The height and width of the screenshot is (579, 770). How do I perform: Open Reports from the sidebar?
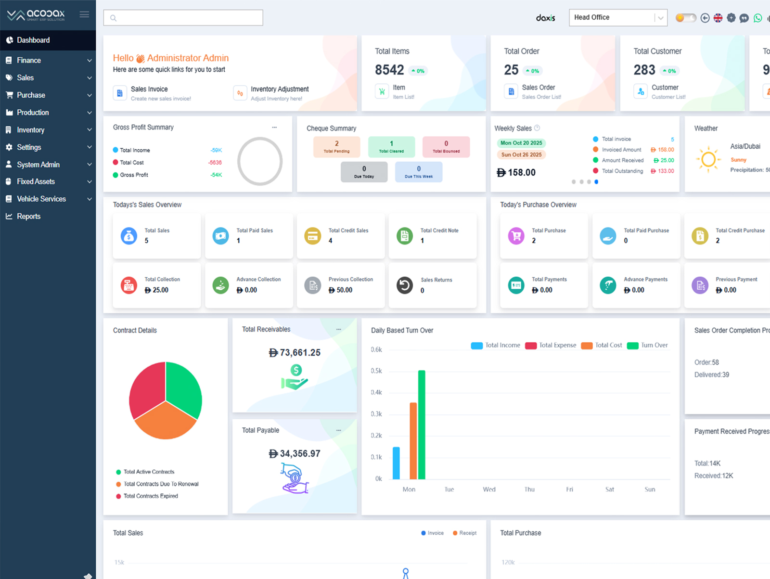pos(28,217)
